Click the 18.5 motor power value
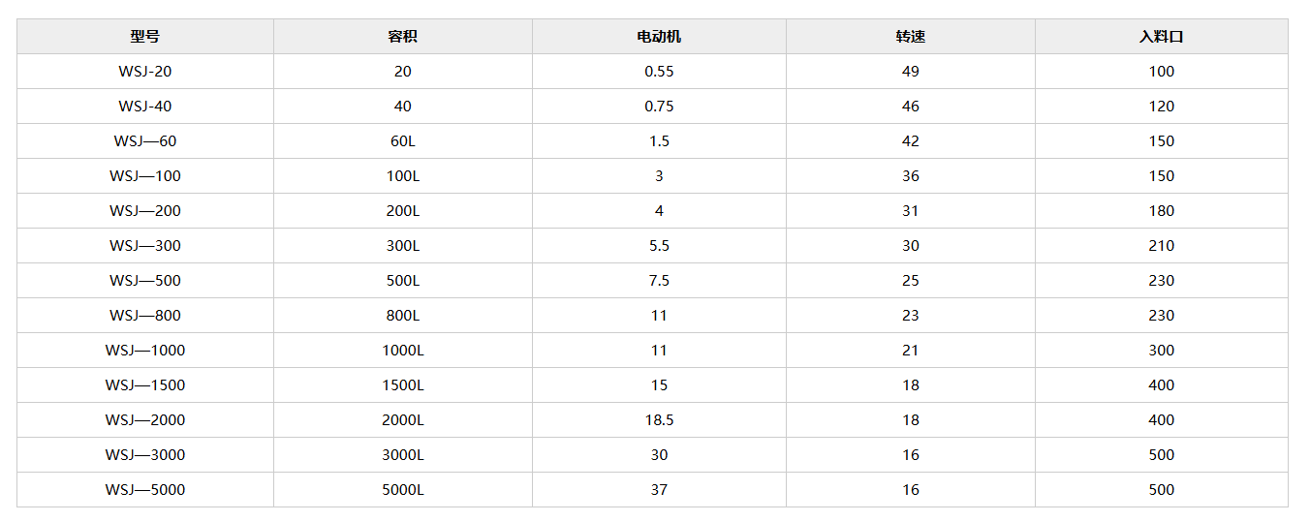The height and width of the screenshot is (522, 1310). tap(659, 420)
